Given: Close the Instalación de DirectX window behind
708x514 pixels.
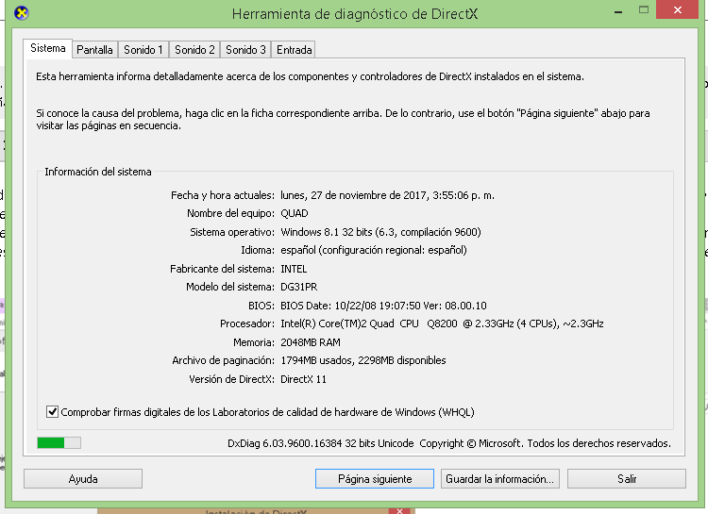Looking at the screenshot, I should point(399,511).
